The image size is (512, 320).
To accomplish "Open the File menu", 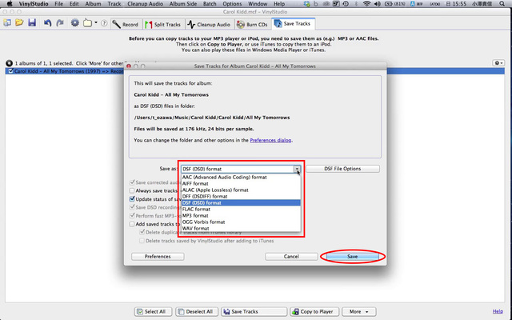I will coord(58,4).
